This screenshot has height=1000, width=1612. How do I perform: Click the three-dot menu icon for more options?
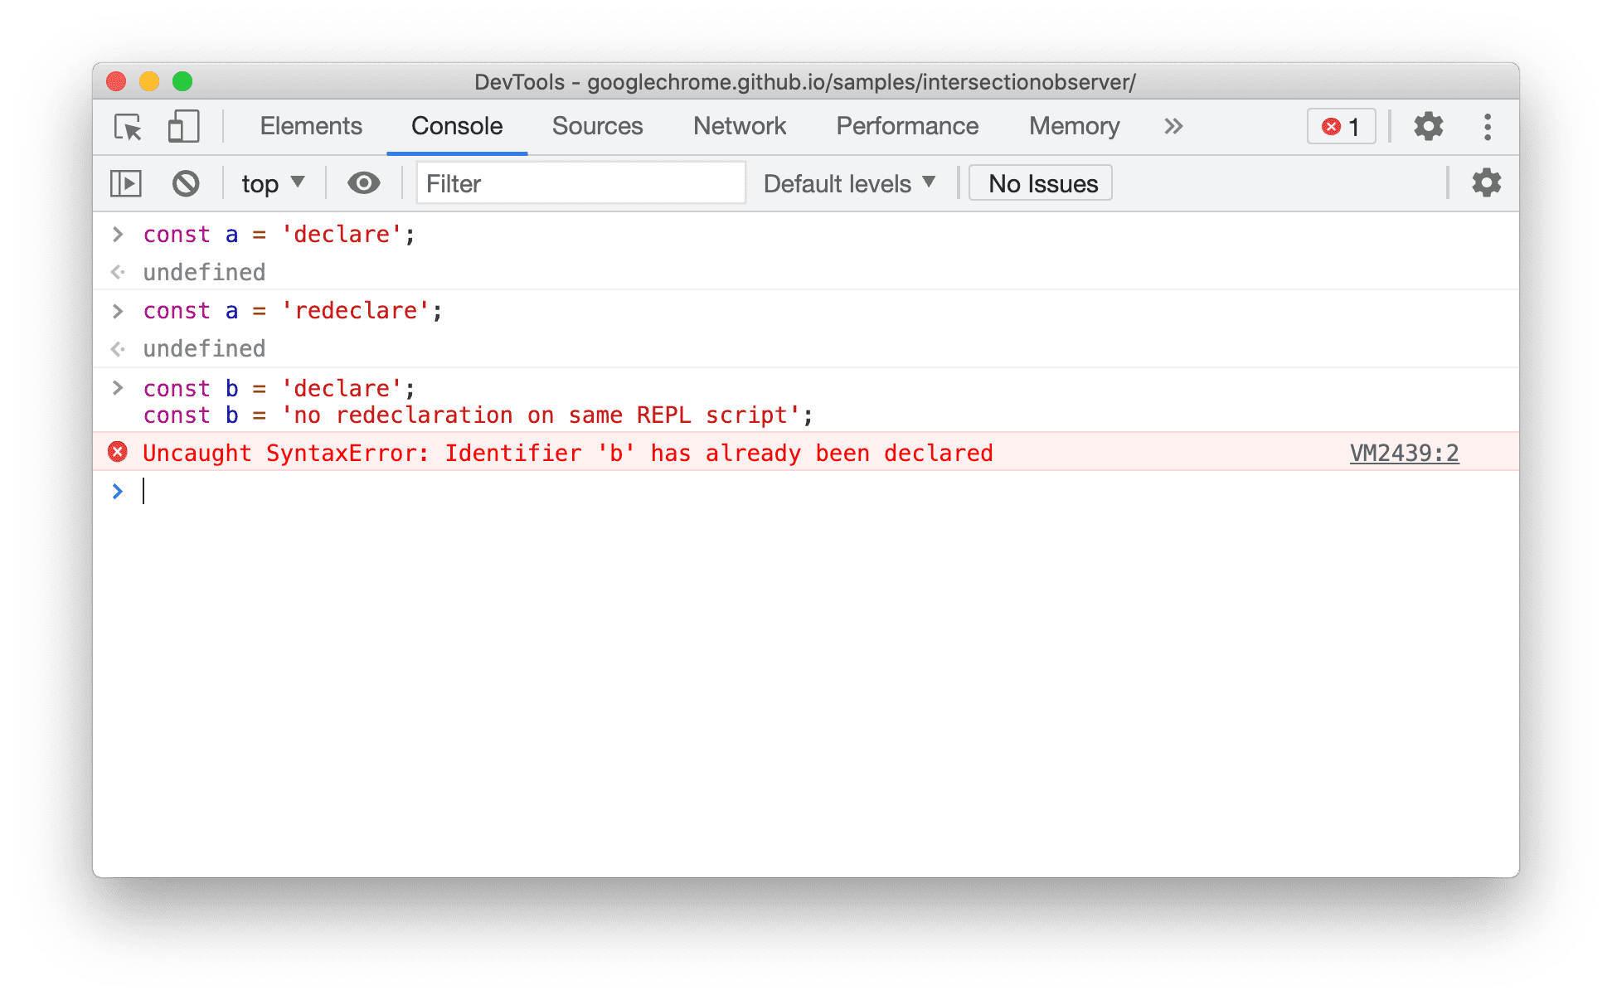(1488, 127)
